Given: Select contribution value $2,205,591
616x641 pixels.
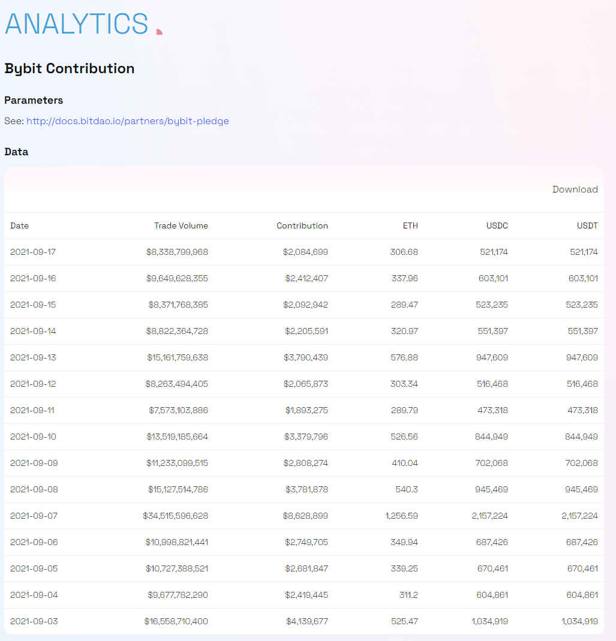Looking at the screenshot, I should click(x=307, y=331).
